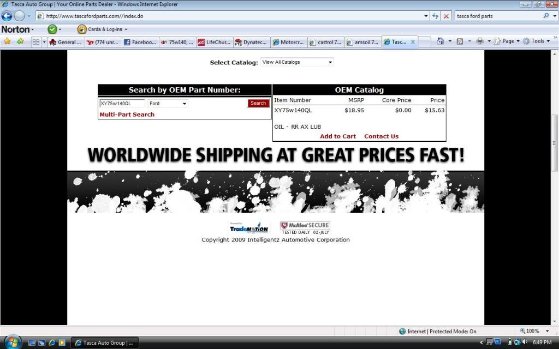The height and width of the screenshot is (349, 559).
Task: Open the Multi-Part Search link
Action: [x=127, y=115]
